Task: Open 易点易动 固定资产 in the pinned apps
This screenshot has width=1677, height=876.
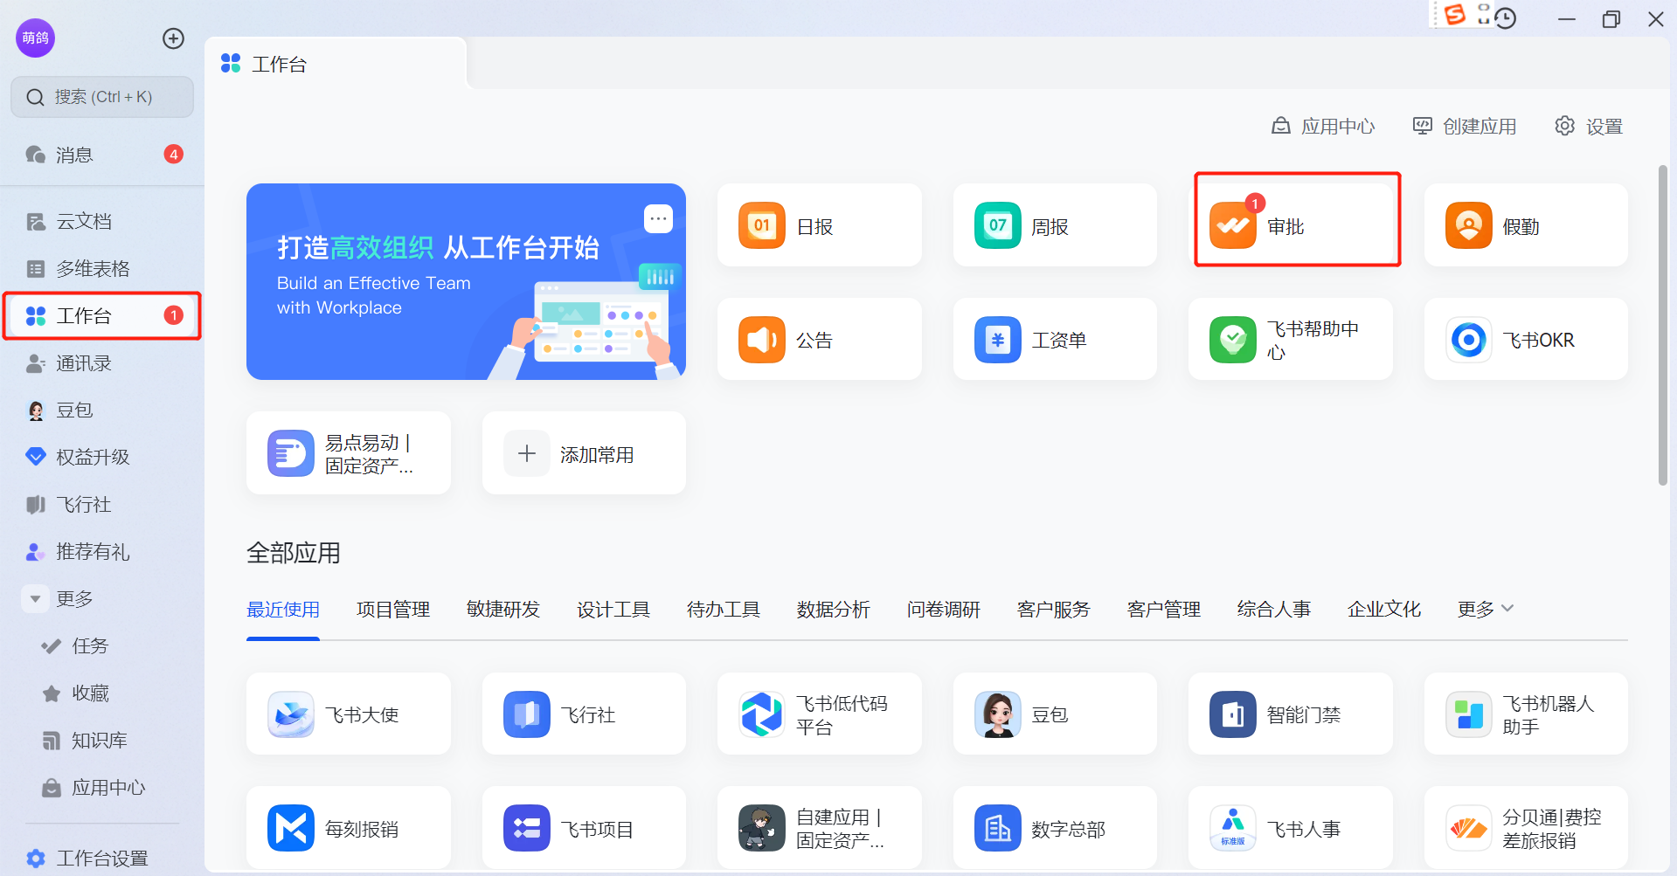Action: 348,453
